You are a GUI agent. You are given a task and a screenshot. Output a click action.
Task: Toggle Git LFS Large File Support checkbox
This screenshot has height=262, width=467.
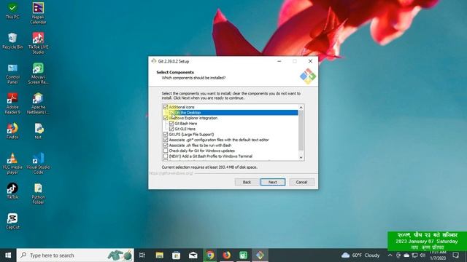[166, 134]
